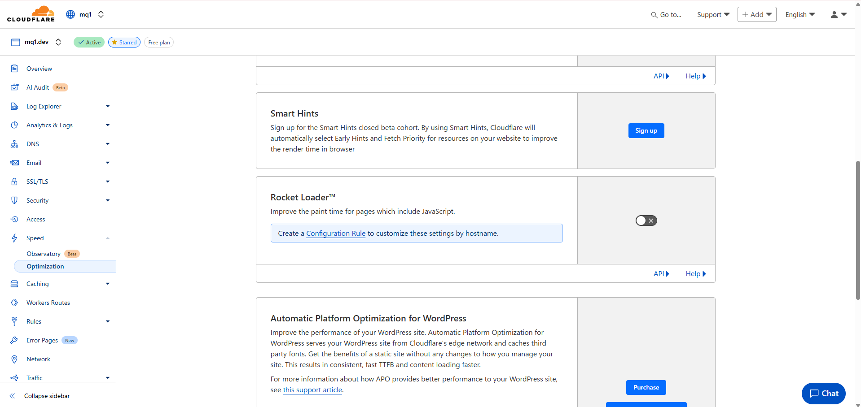Expand the Rocket Loader API link

pos(661,274)
